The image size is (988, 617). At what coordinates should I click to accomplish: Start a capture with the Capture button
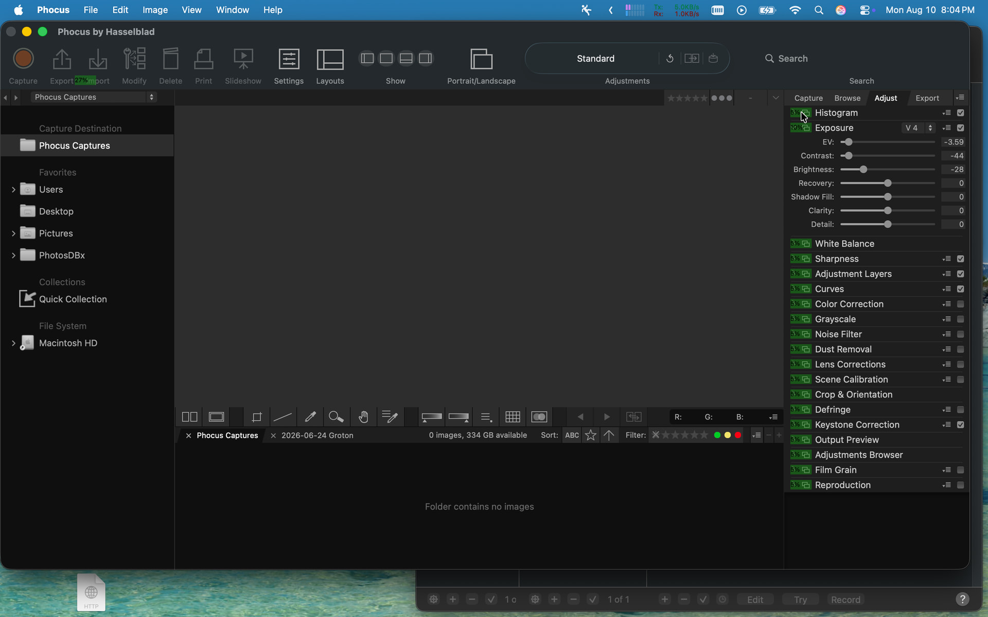(23, 59)
